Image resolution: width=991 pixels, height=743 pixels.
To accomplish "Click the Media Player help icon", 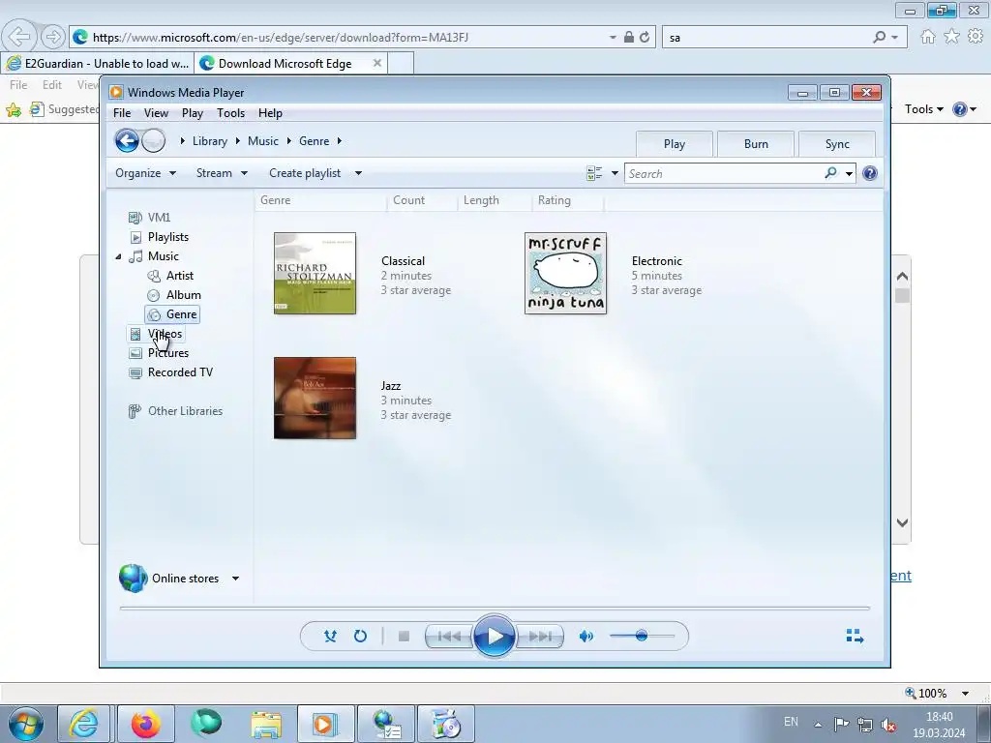I will [870, 173].
